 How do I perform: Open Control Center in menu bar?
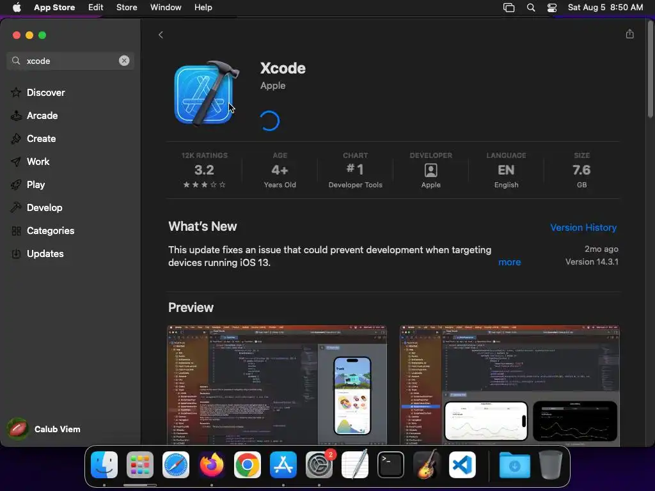[x=552, y=8]
